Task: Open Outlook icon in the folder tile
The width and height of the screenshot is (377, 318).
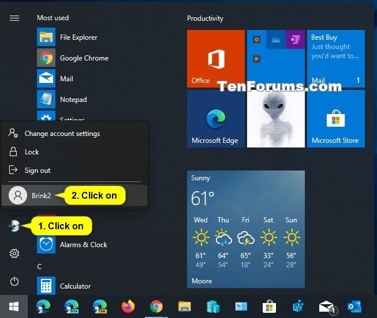Action: [x=256, y=40]
